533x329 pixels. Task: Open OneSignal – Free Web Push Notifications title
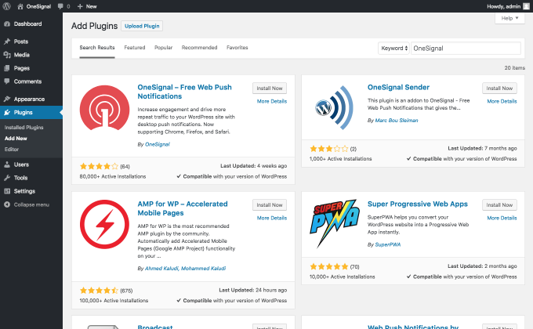tap(184, 92)
